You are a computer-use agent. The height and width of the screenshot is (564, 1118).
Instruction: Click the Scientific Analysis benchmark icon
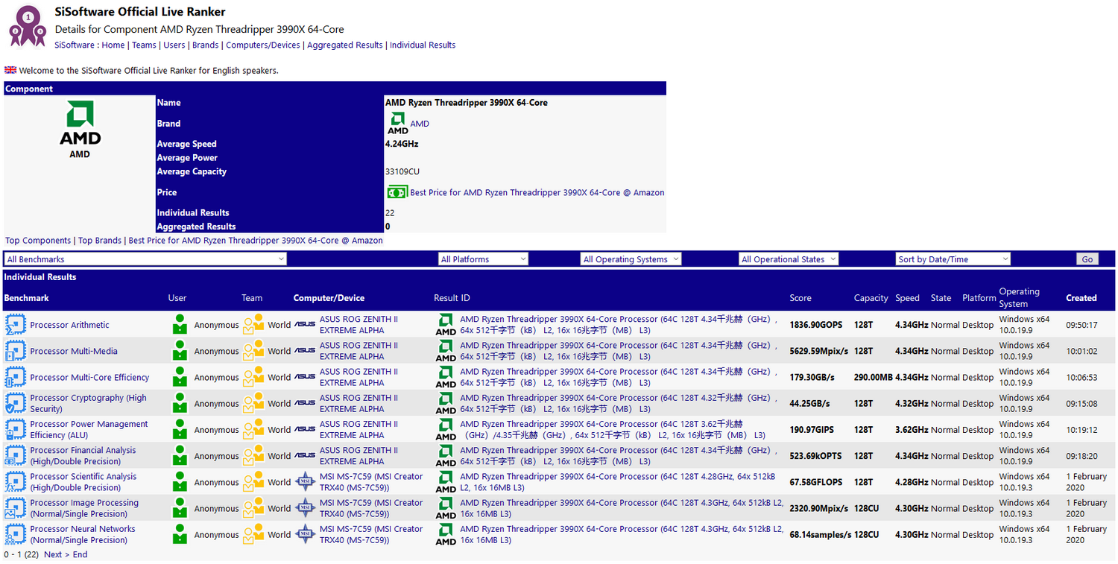[15, 482]
